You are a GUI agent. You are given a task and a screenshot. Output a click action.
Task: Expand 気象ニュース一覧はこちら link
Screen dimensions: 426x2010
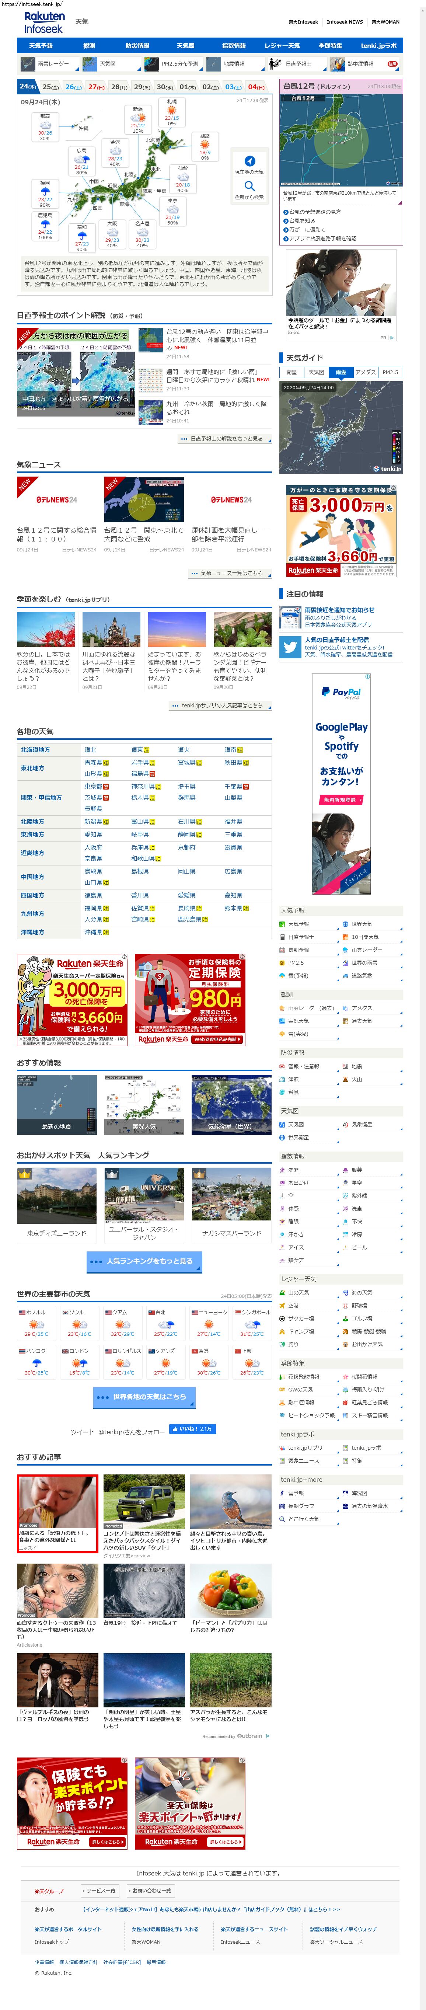coord(230,573)
